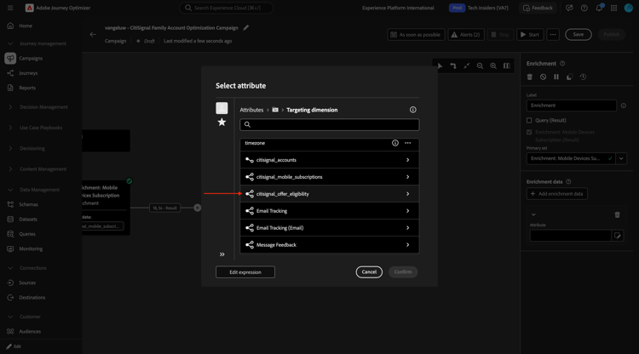639x354 pixels.
Task: Expand the Email Tracking attribute row
Action: coord(329,211)
